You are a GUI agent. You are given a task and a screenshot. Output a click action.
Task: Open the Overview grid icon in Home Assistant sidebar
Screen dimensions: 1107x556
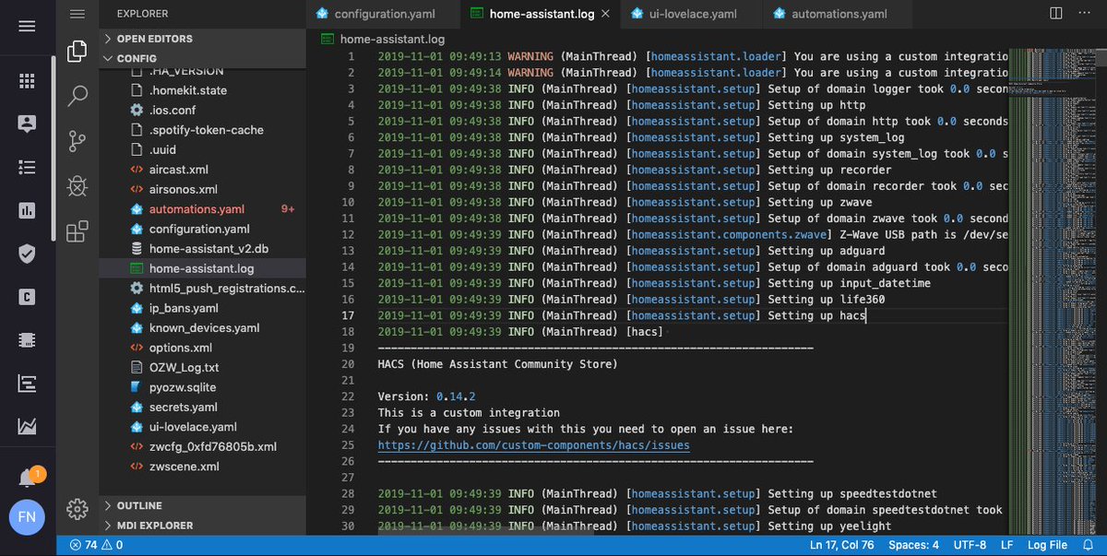pyautogui.click(x=27, y=80)
